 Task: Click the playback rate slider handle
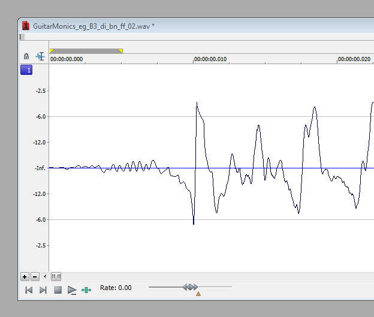[190, 287]
